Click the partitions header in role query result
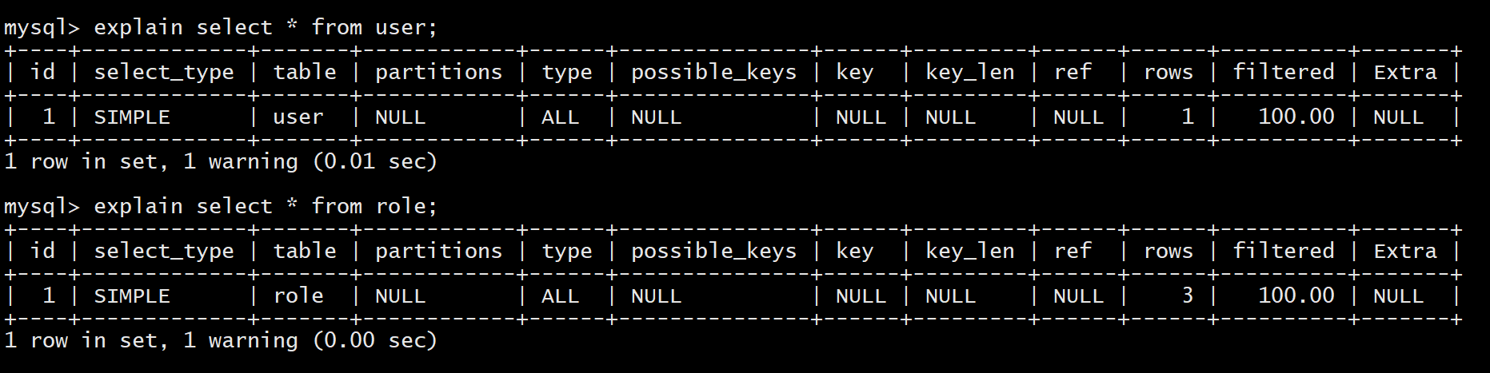Screen dimensions: 1490x373 (x=439, y=252)
